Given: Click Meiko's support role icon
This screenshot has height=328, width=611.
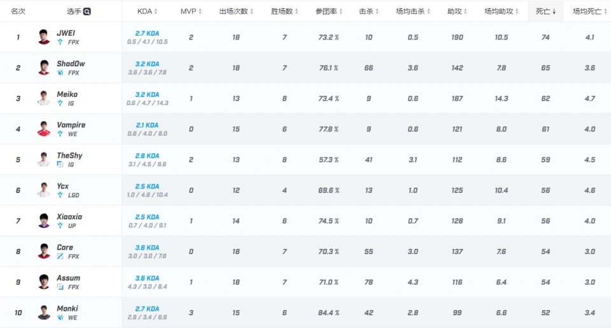Looking at the screenshot, I should coord(60,103).
